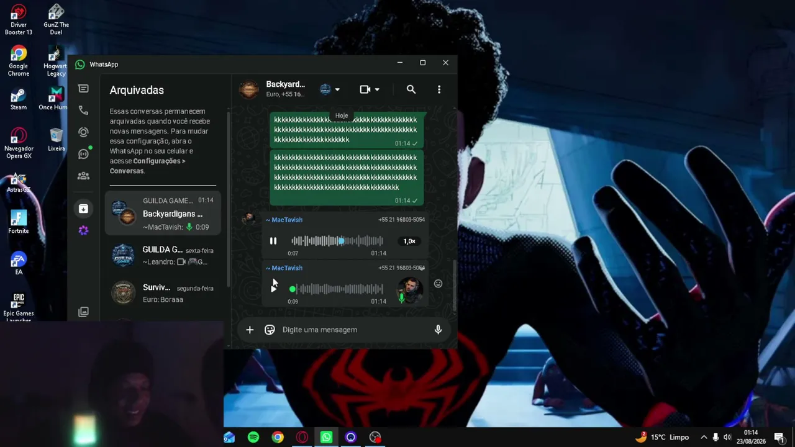795x447 pixels.
Task: Open the emoji and sticker picker
Action: (x=270, y=330)
